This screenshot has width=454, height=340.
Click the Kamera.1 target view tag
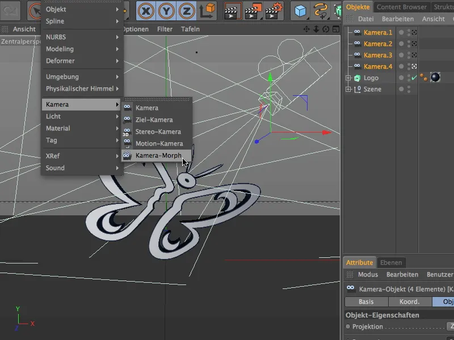click(x=414, y=32)
